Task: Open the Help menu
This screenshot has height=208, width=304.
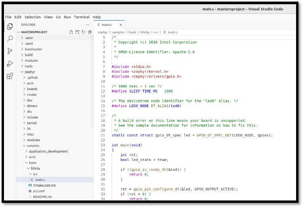Action: (x=97, y=17)
